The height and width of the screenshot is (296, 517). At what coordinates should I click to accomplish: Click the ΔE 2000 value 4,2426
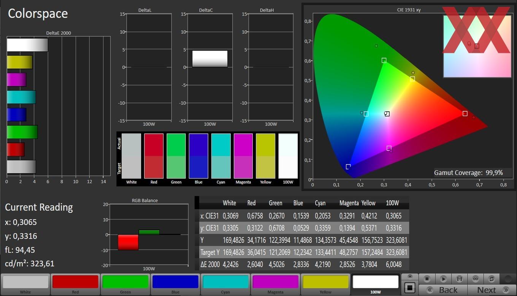[231, 264]
